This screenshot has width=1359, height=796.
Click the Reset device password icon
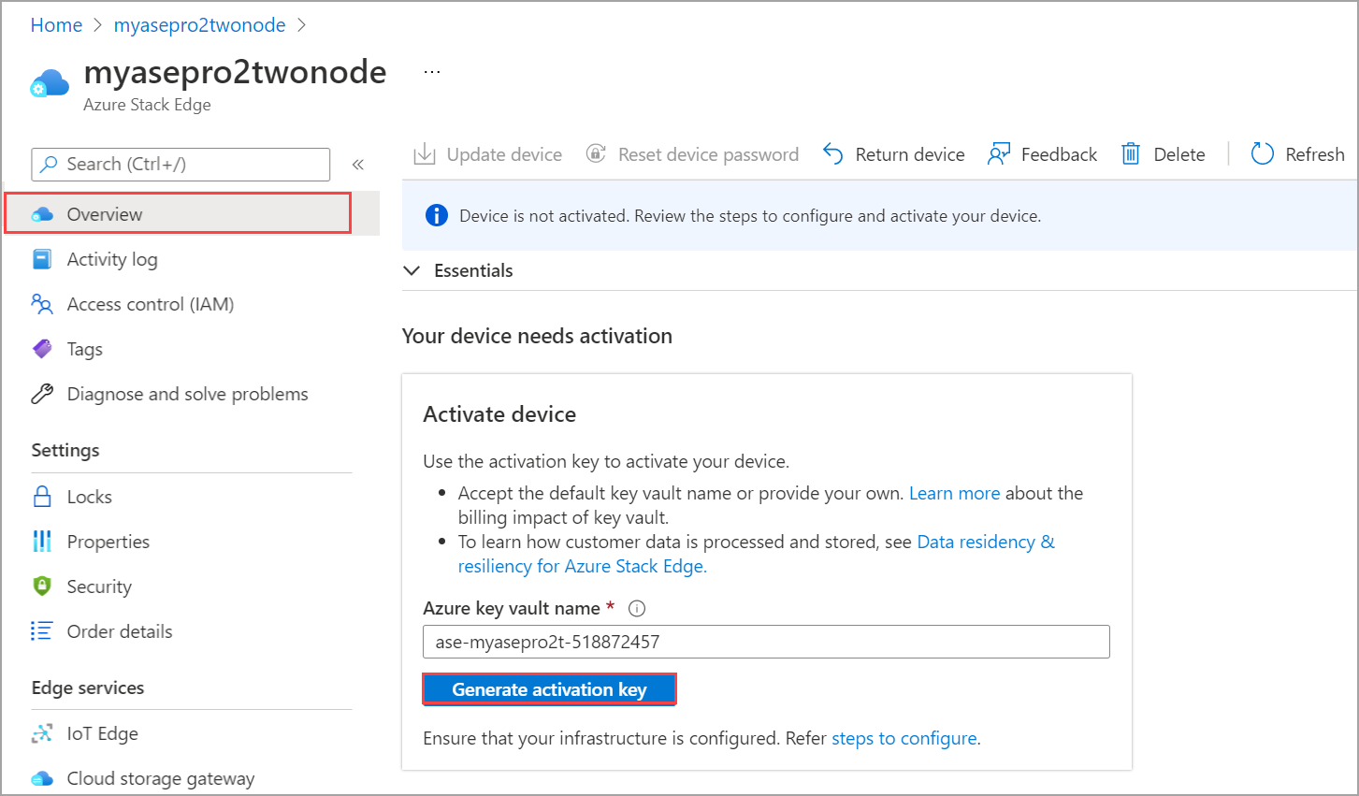[596, 153]
